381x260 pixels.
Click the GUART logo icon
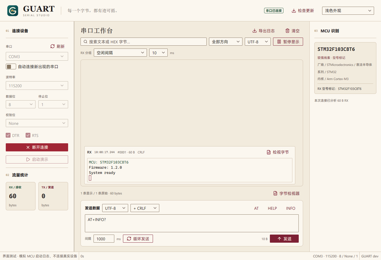pos(13,11)
